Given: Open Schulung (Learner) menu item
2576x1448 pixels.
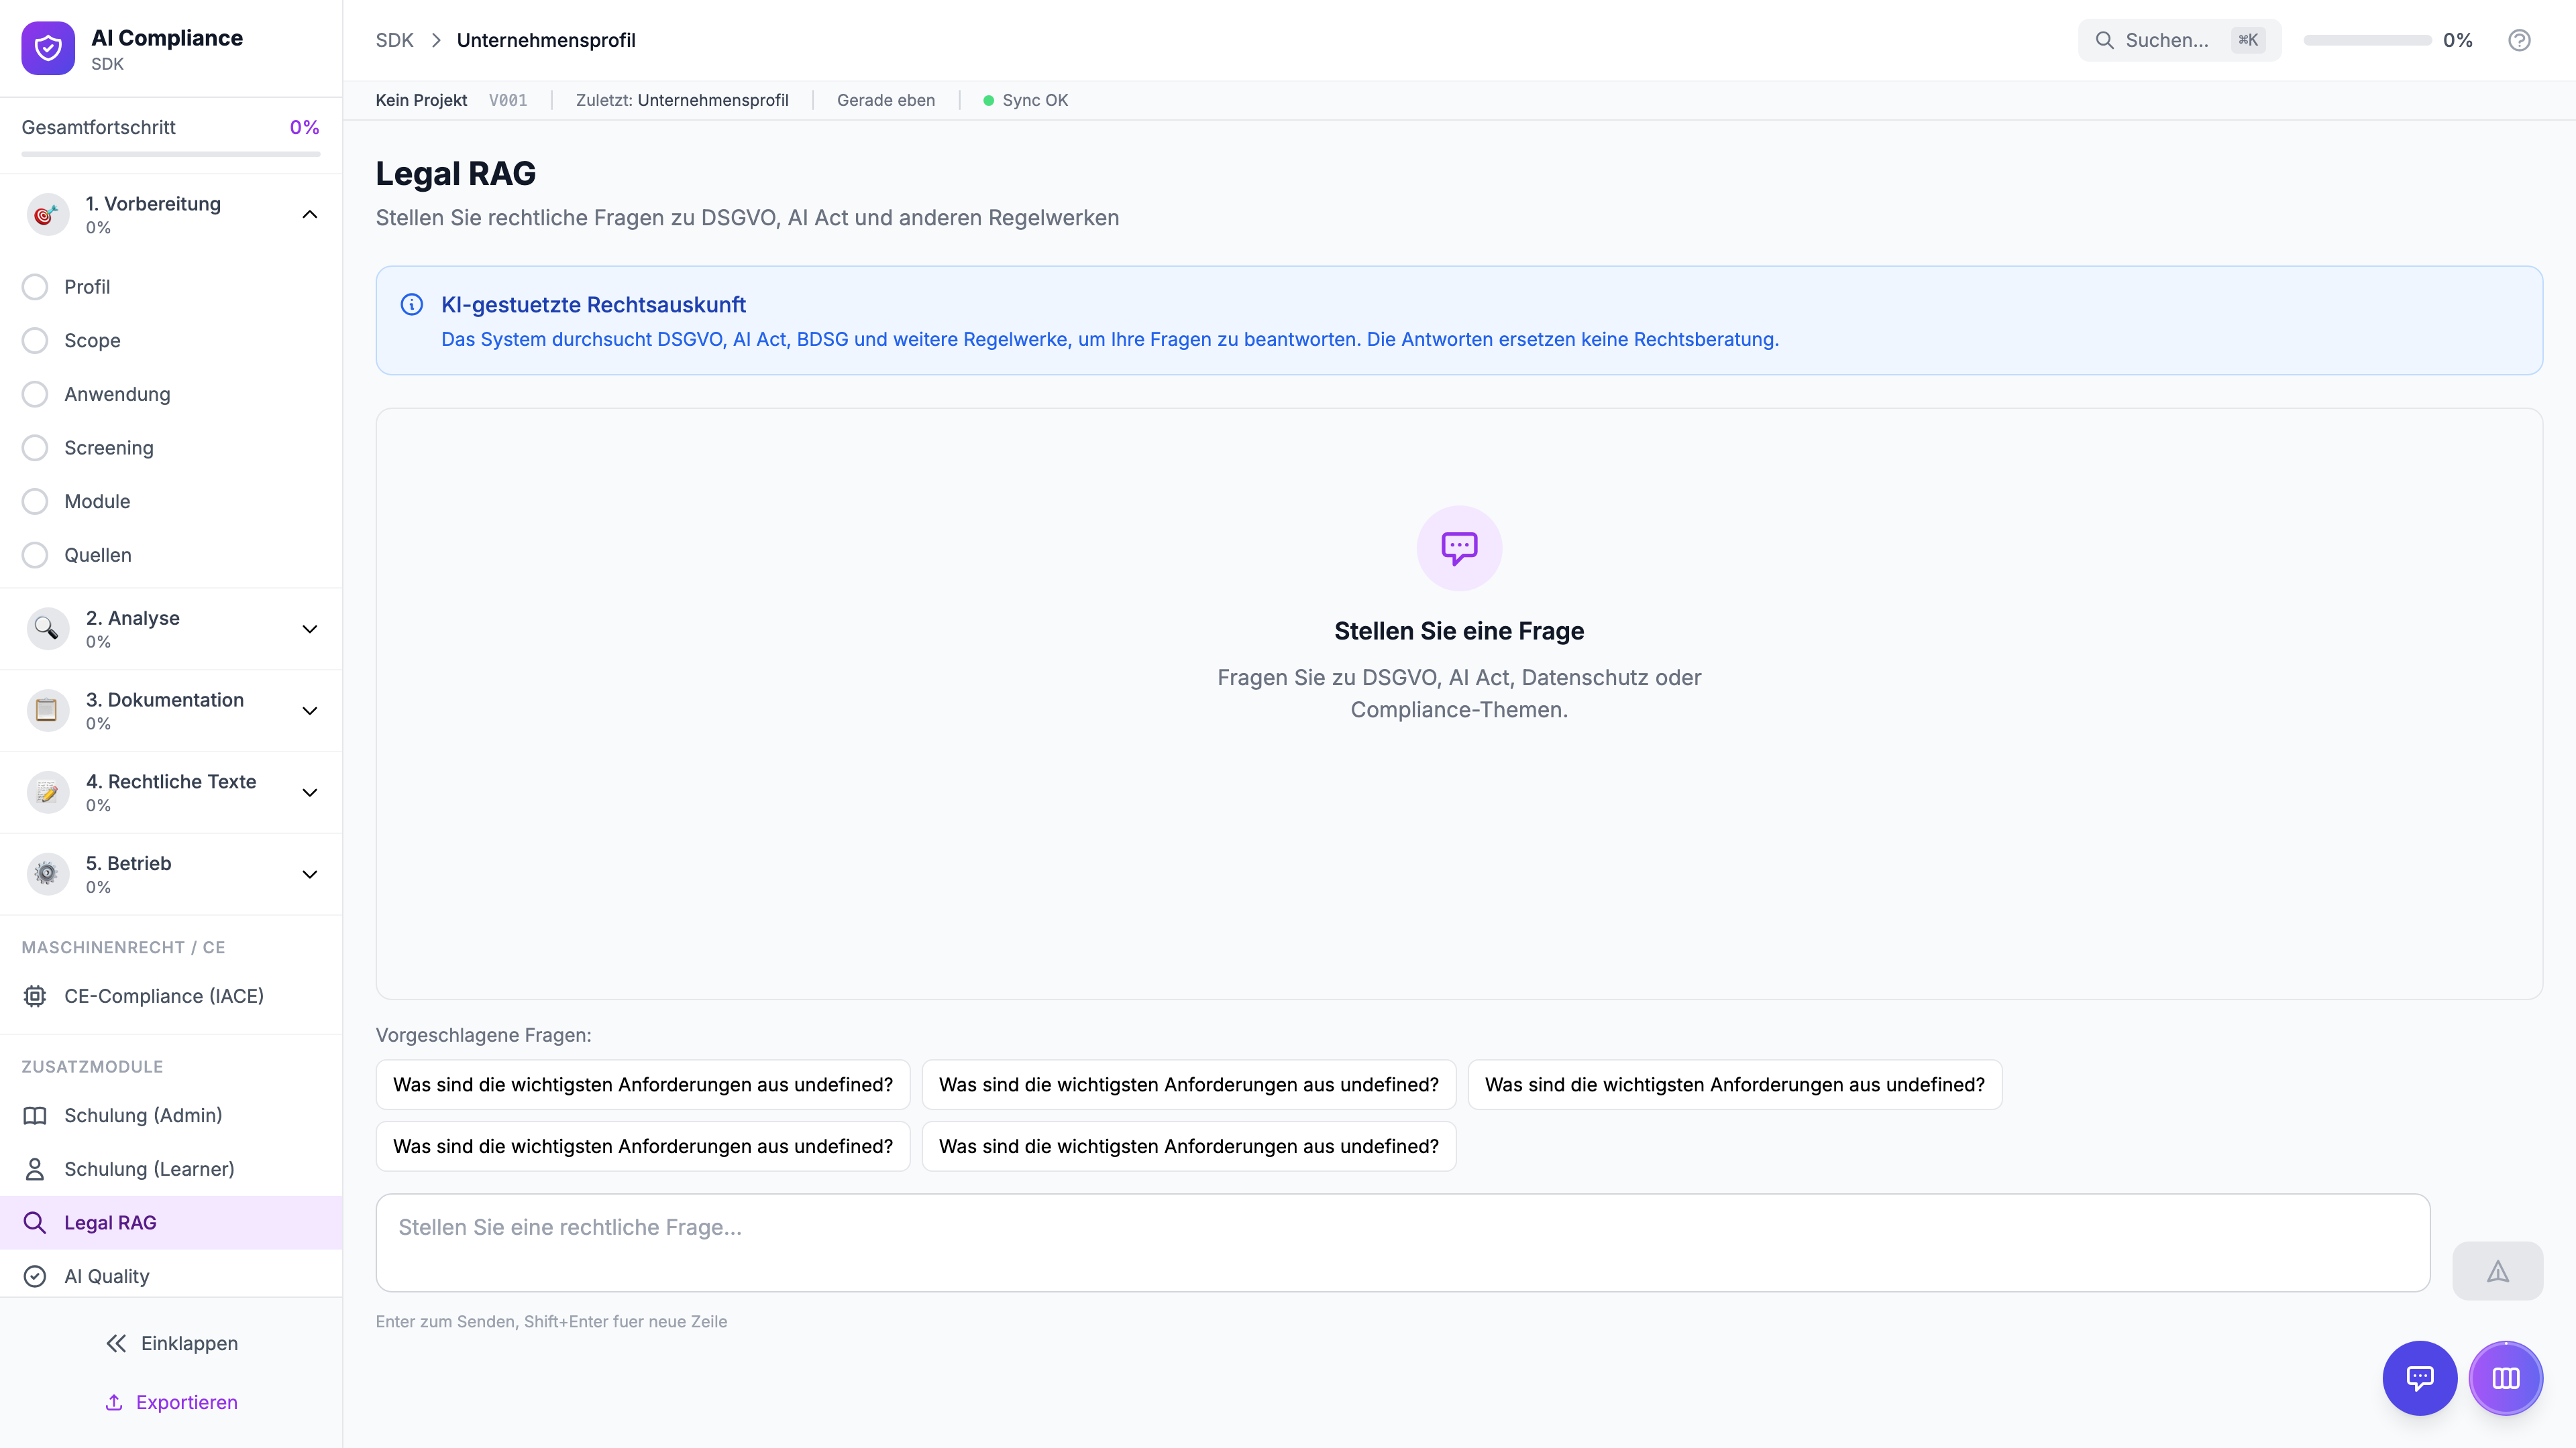Looking at the screenshot, I should point(149,1169).
